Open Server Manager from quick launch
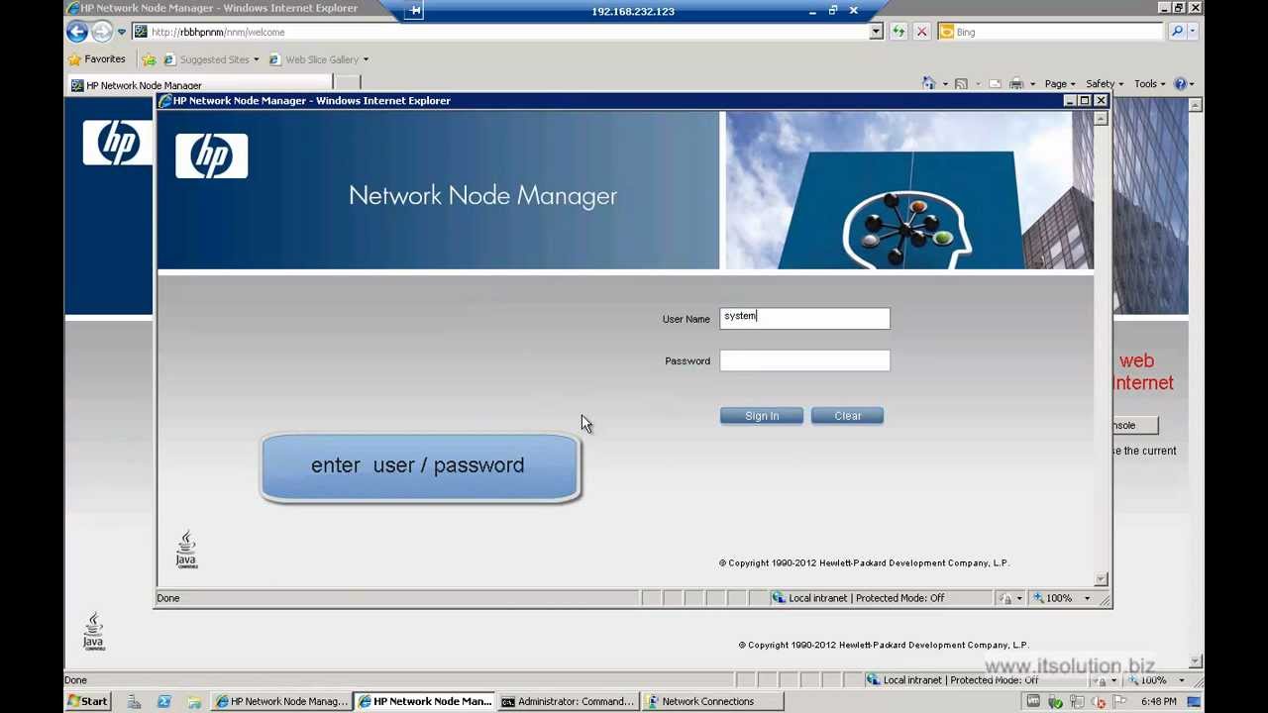This screenshot has width=1268, height=713. tap(134, 702)
